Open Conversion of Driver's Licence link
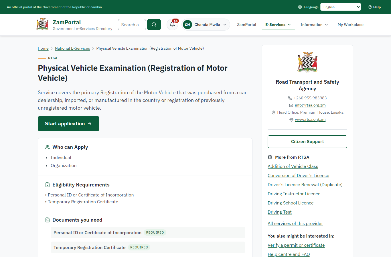 pyautogui.click(x=298, y=176)
